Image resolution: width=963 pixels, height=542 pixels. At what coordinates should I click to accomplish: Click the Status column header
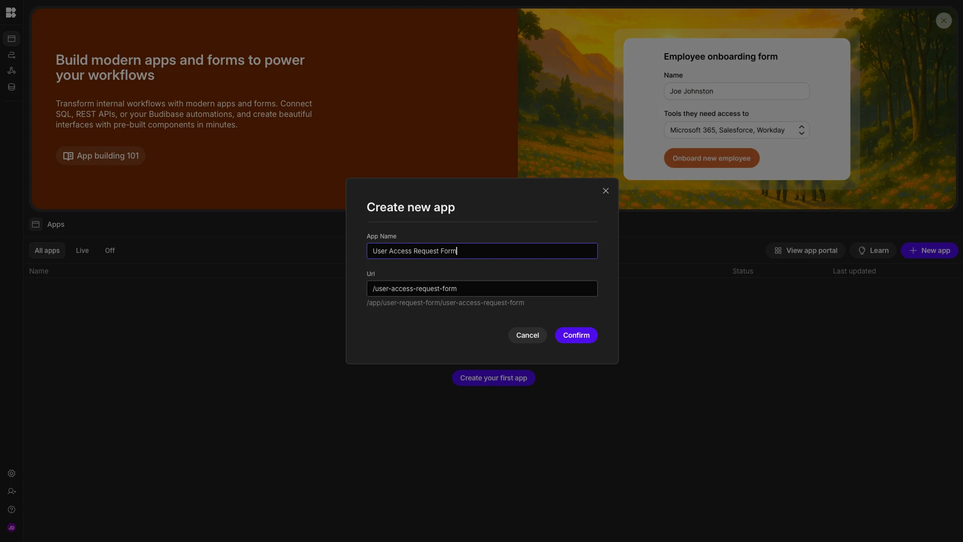click(x=742, y=271)
